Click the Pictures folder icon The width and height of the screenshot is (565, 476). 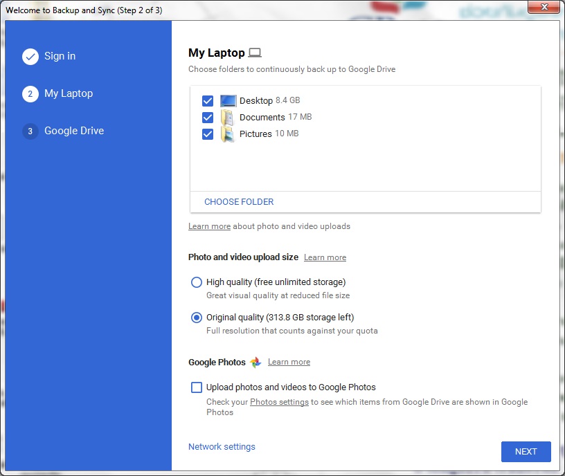point(226,134)
